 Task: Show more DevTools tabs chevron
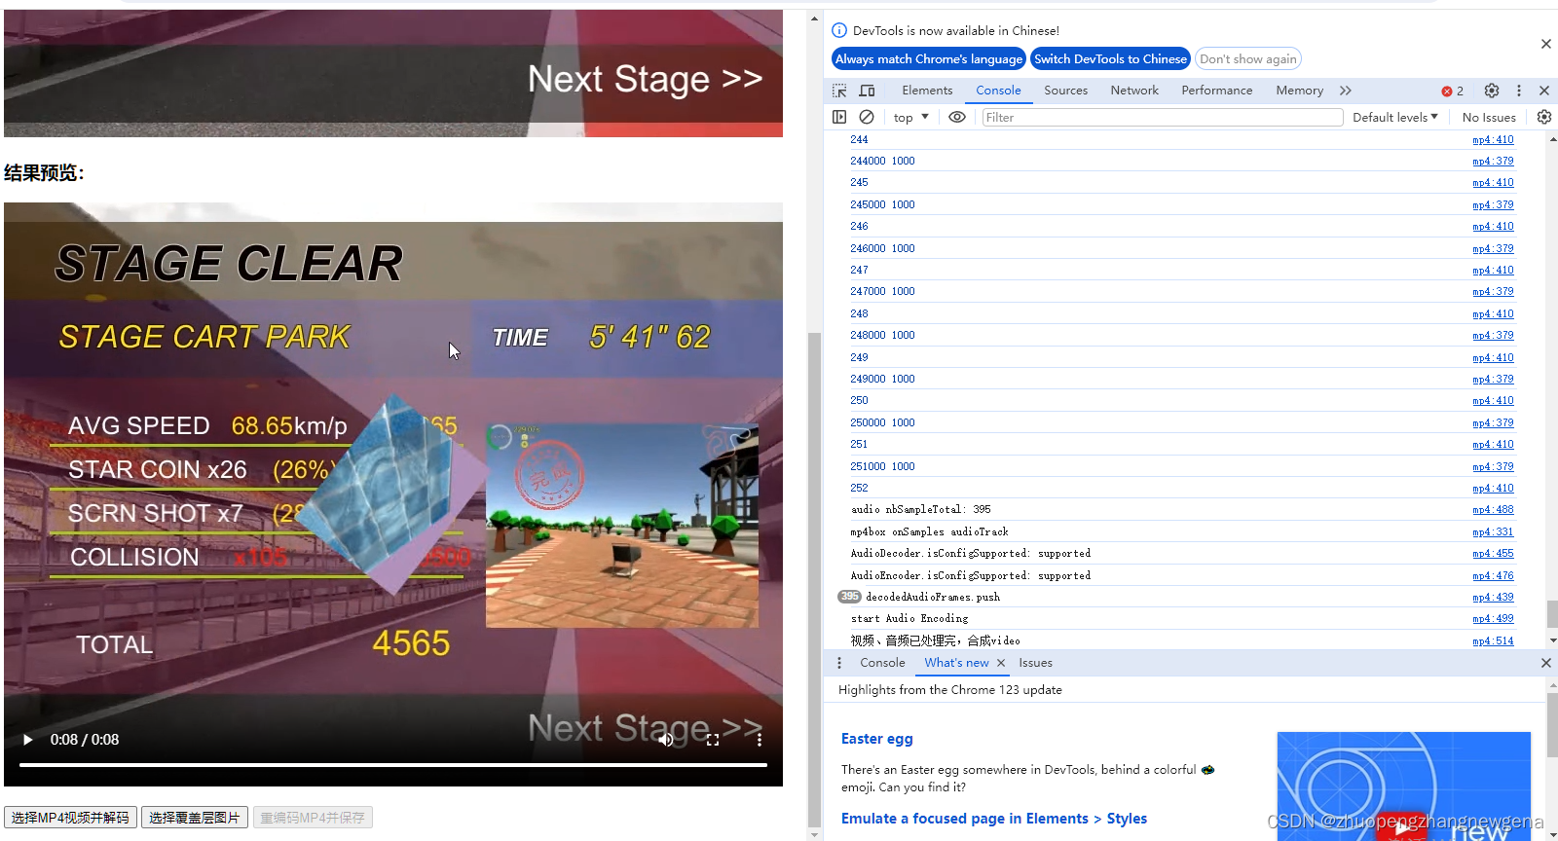pyautogui.click(x=1346, y=91)
